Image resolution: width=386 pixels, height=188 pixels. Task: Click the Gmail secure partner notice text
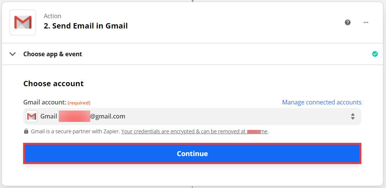pyautogui.click(x=75, y=131)
